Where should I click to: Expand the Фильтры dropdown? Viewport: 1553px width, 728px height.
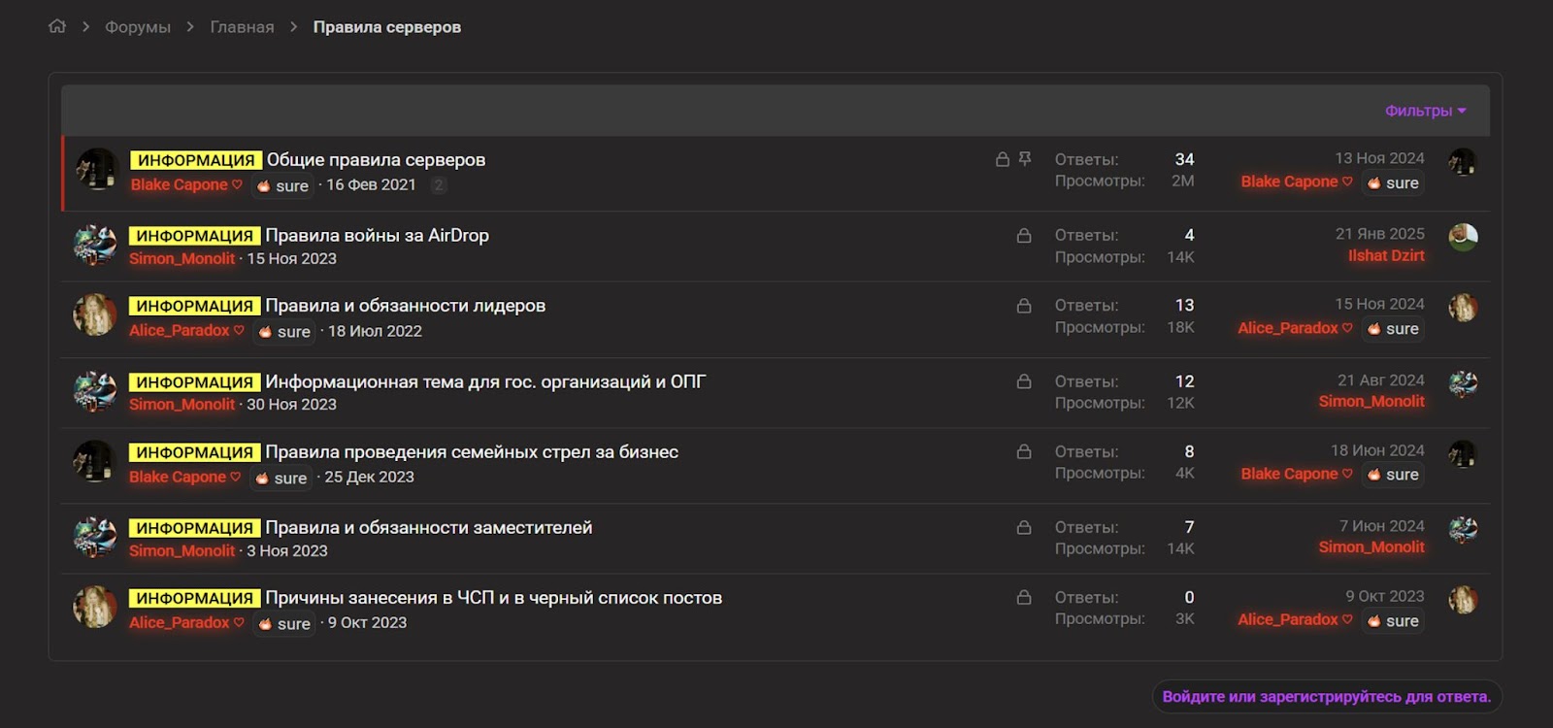[x=1425, y=111]
